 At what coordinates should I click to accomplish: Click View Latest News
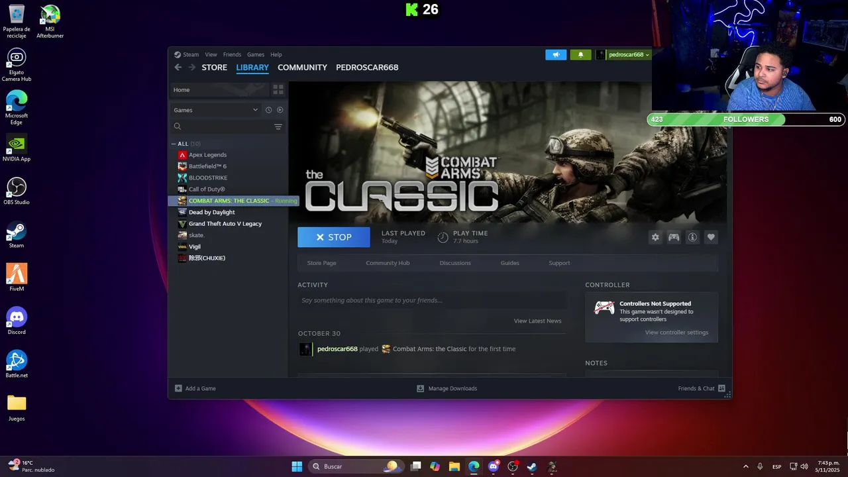[537, 321]
